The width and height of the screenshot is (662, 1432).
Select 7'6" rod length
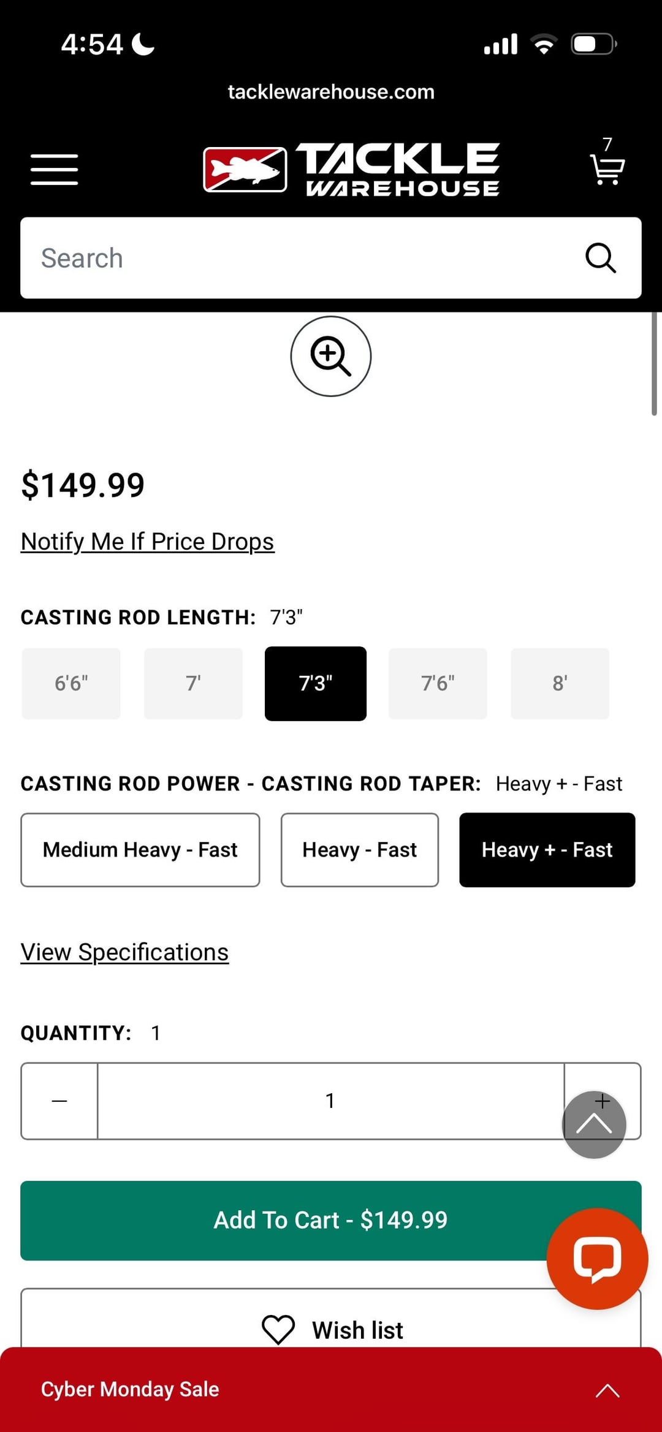click(x=438, y=683)
